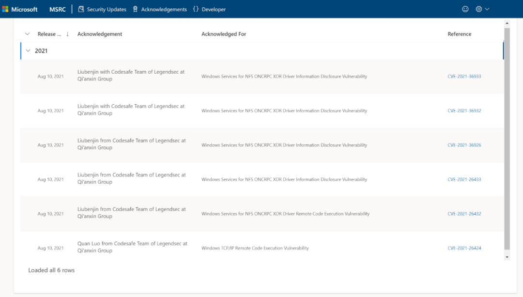This screenshot has width=523, height=297.
Task: Click the Quan Luo acknowledgement text
Action: click(132, 247)
